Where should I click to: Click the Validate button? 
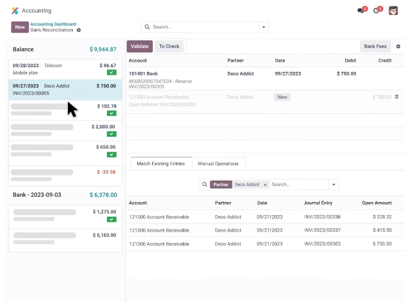coord(140,46)
